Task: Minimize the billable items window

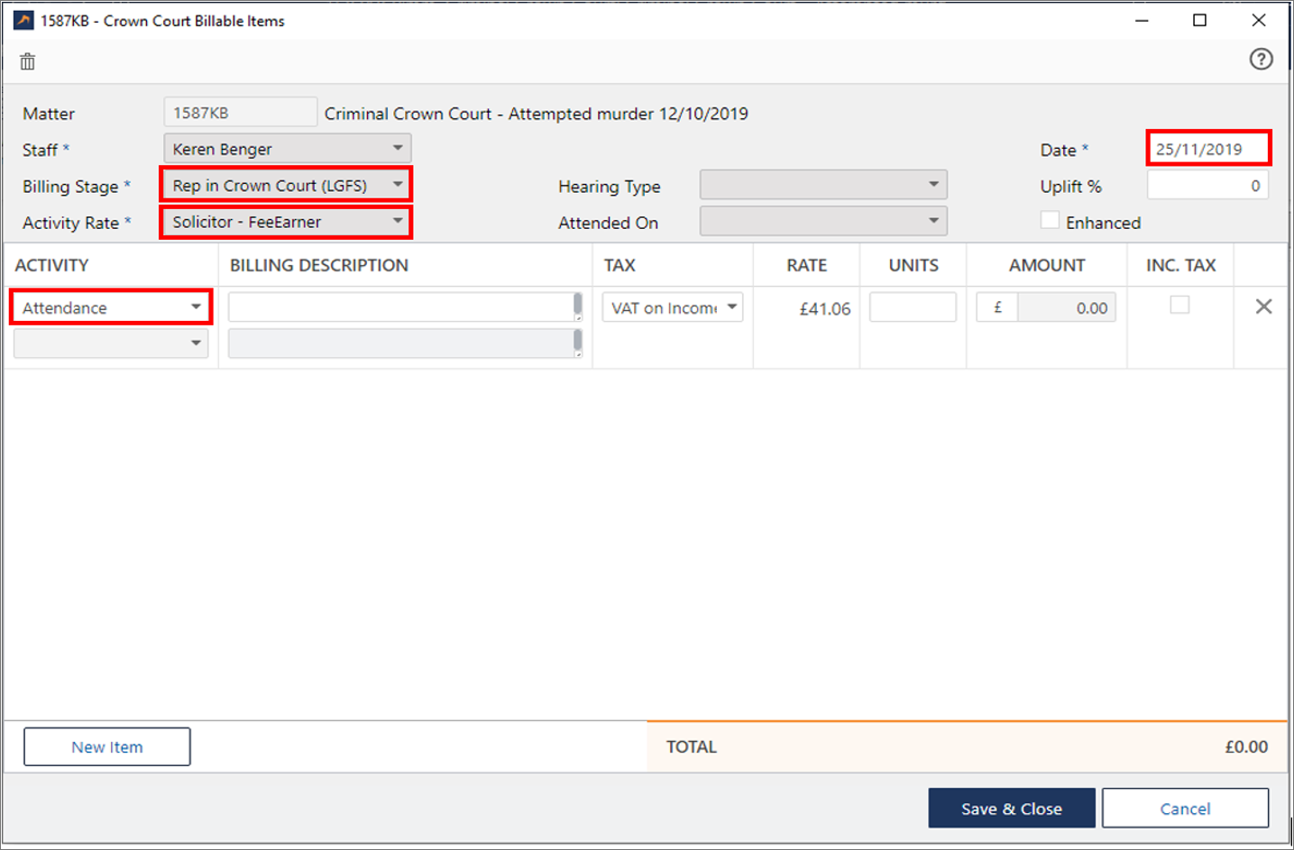Action: pyautogui.click(x=1142, y=20)
